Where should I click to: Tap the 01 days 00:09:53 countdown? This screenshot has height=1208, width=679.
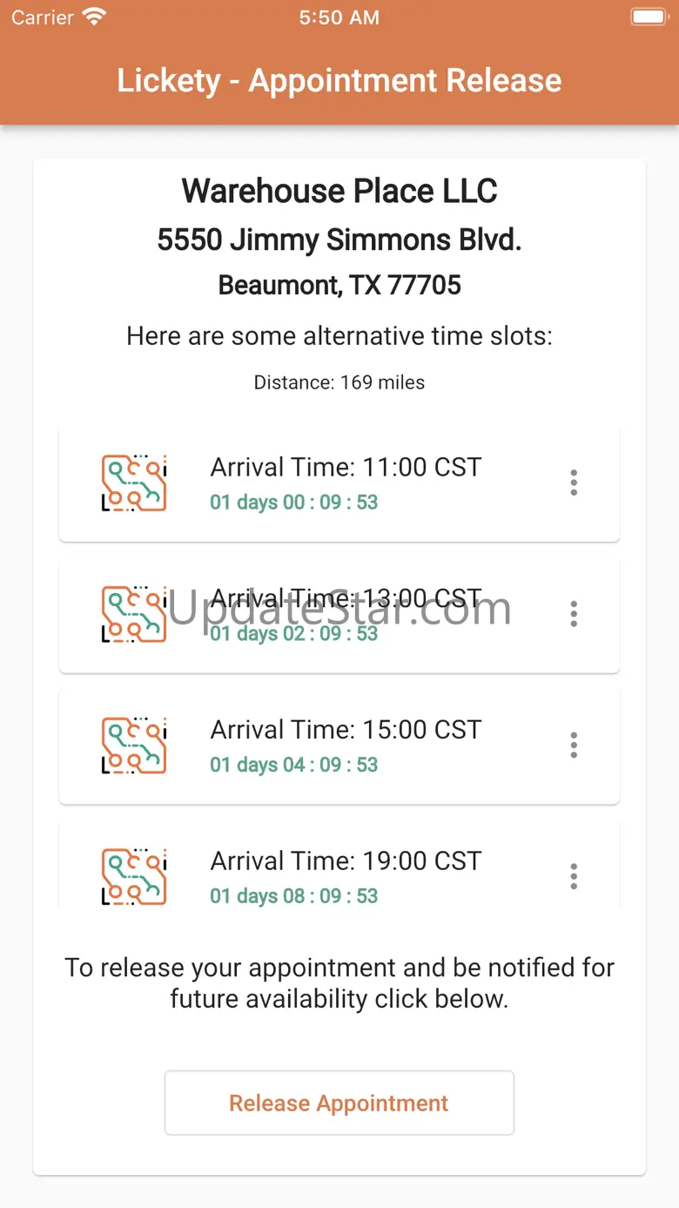(x=294, y=503)
